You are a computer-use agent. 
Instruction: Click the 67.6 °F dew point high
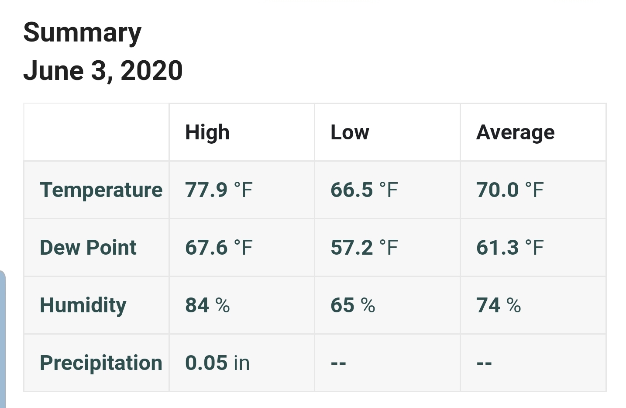tap(219, 248)
